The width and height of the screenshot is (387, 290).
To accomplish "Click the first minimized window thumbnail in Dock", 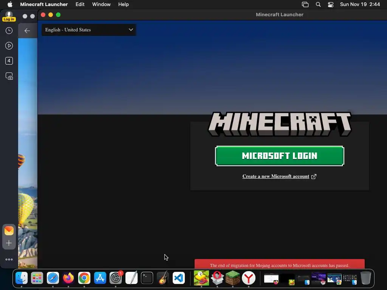I will [x=271, y=279].
